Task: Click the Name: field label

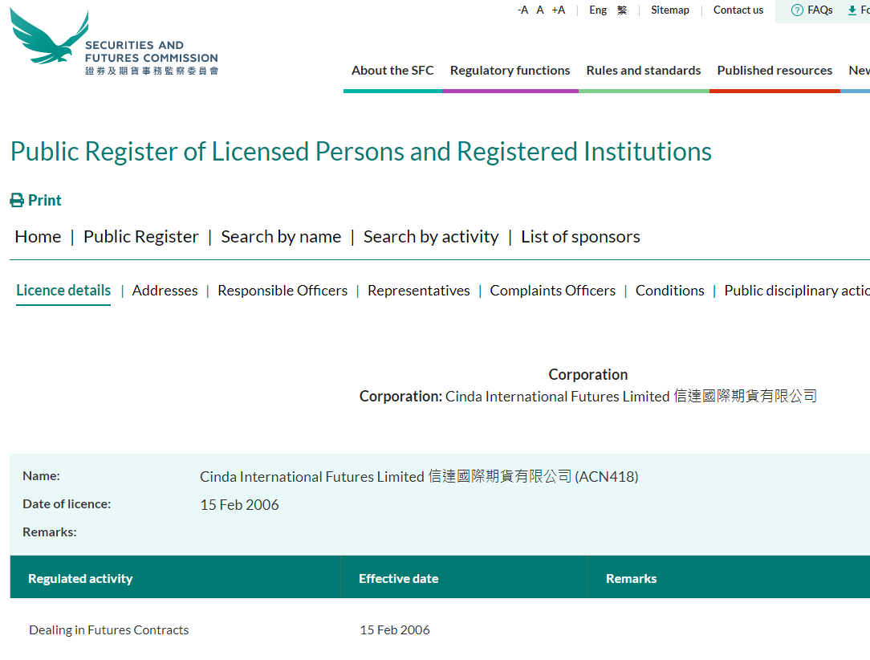Action: (41, 475)
